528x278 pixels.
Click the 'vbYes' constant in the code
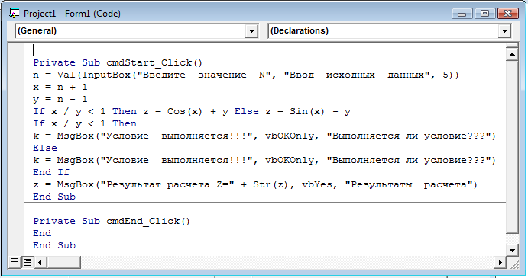[x=316, y=184]
